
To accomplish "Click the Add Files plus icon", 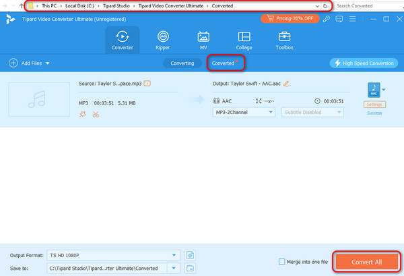I will 13,63.
